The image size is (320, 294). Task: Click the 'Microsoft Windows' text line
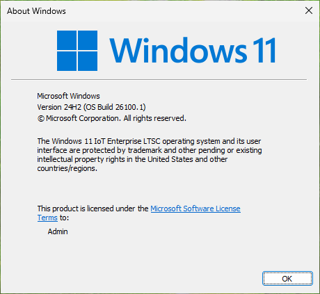click(68, 96)
